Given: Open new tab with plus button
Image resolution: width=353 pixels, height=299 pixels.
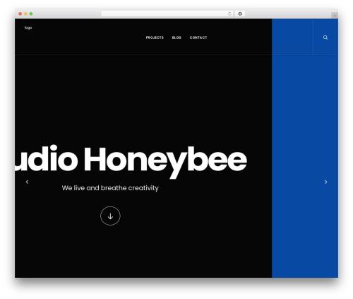Looking at the screenshot, I should click(335, 16).
